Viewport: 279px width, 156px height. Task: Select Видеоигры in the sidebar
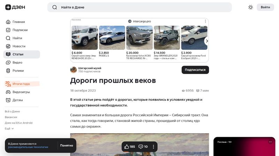pyautogui.click(x=21, y=92)
